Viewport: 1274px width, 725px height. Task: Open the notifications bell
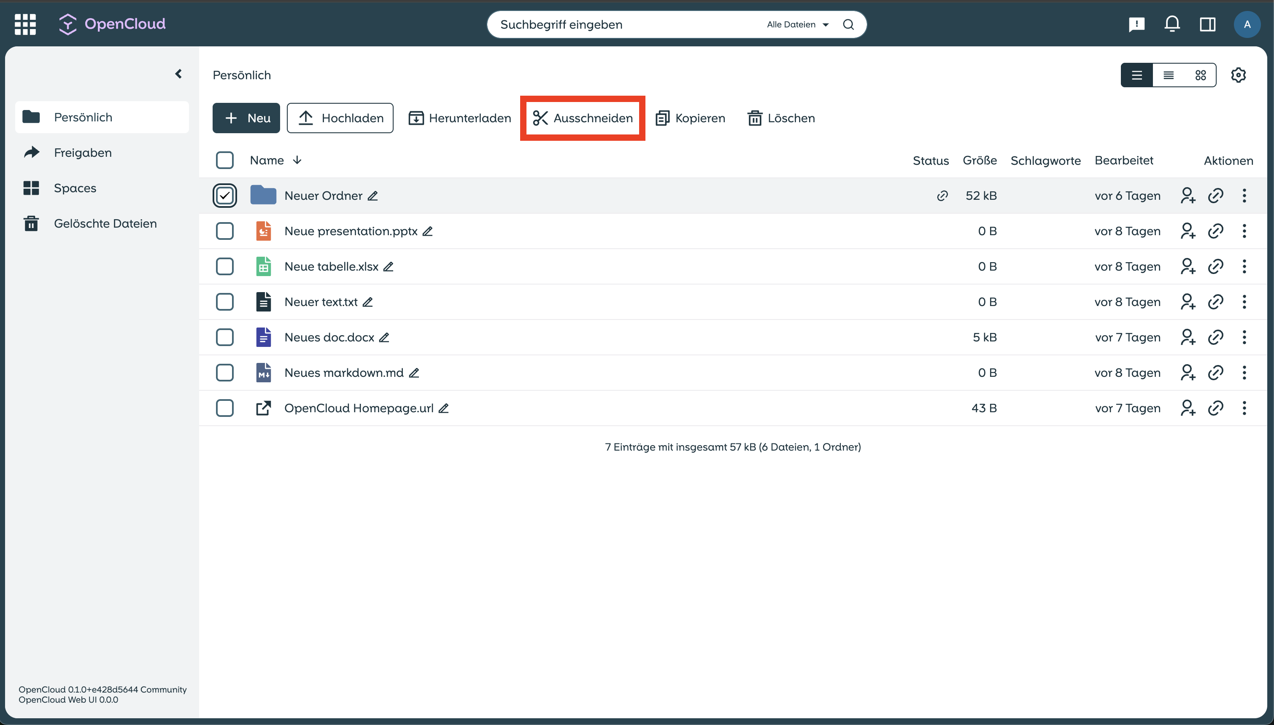click(1172, 24)
